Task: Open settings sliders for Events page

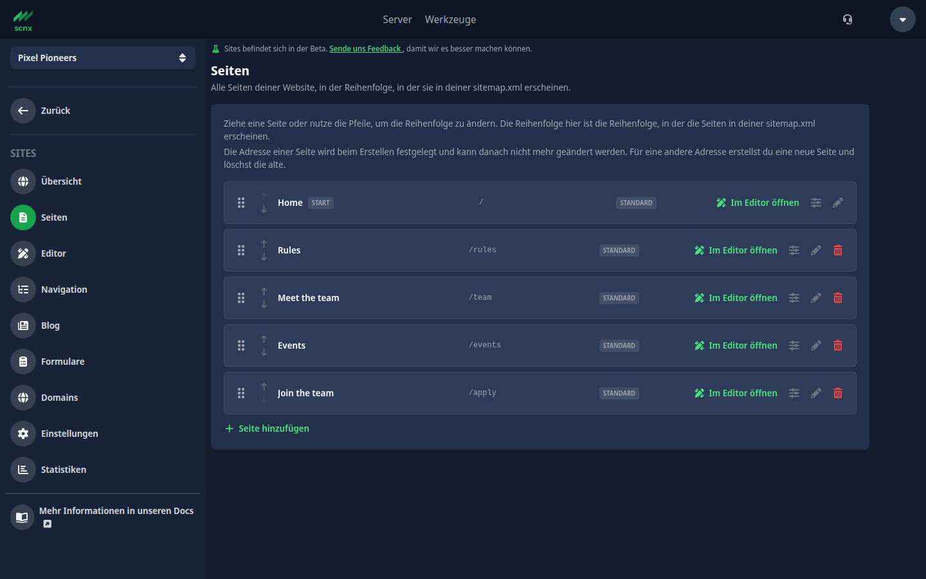Action: click(x=794, y=345)
